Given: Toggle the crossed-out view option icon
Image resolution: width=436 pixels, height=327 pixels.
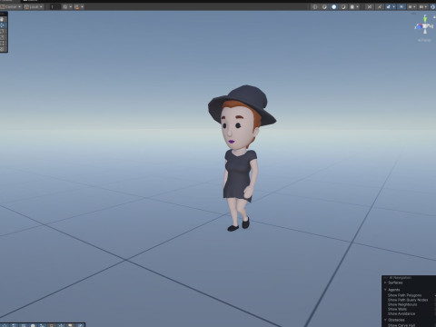Looking at the screenshot, I should 370,6.
